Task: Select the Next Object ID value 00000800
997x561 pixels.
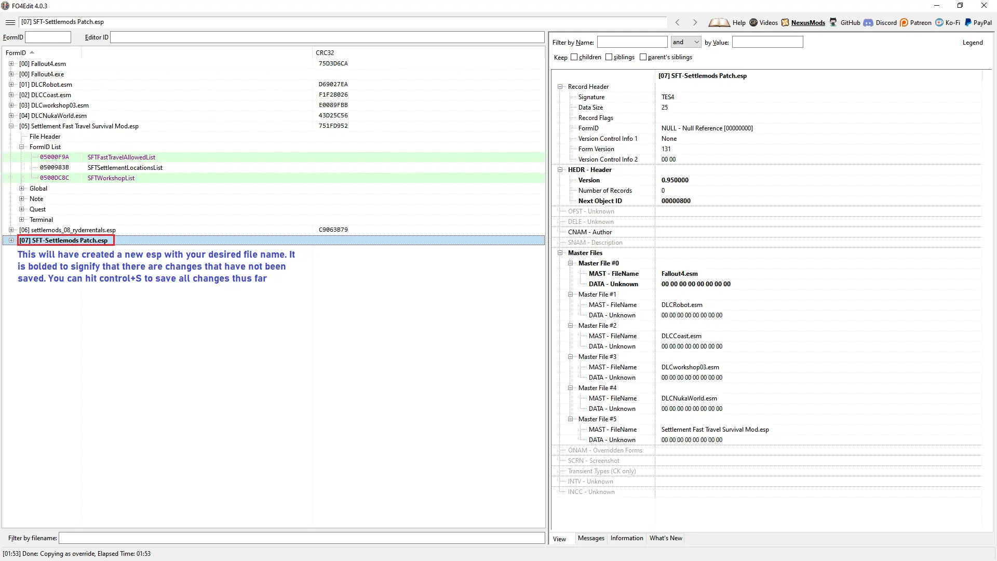Action: point(676,201)
